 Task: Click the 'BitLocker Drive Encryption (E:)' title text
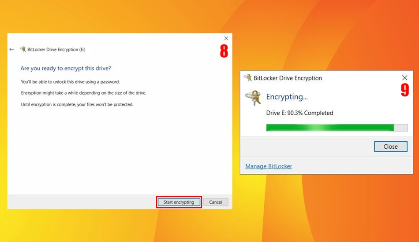click(56, 49)
